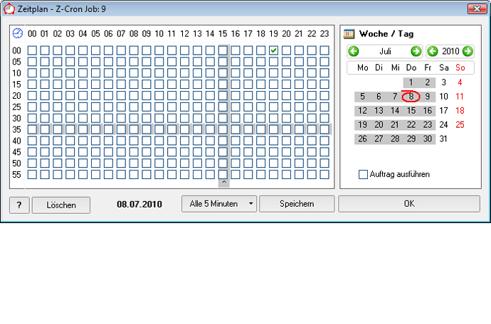
Task: Click the clock icon in grid corner
Action: point(18,33)
